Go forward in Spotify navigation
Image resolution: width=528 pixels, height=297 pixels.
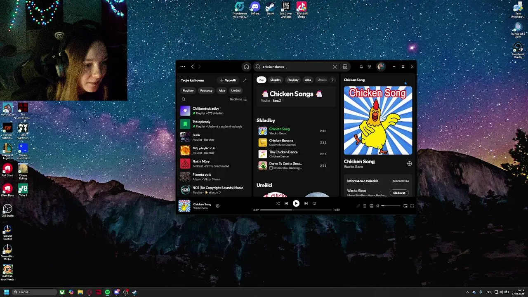pyautogui.click(x=199, y=66)
